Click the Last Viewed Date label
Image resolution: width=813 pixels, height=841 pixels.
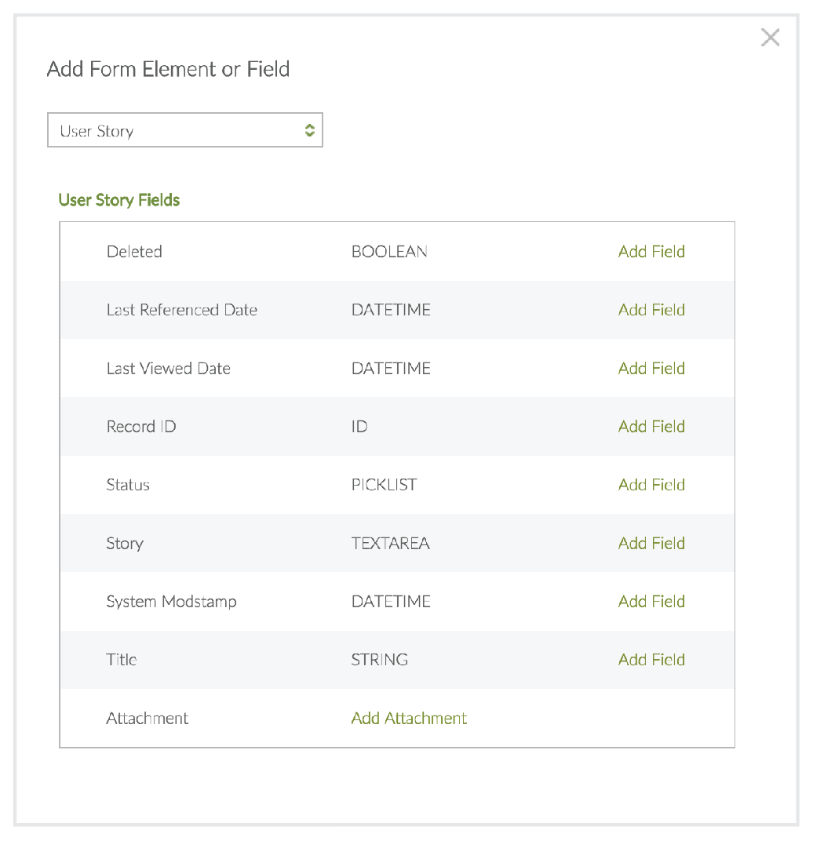[x=169, y=369]
